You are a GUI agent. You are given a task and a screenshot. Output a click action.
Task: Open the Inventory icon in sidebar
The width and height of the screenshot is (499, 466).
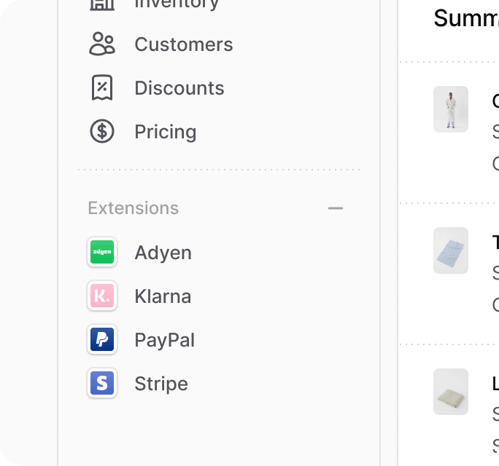pos(102,4)
